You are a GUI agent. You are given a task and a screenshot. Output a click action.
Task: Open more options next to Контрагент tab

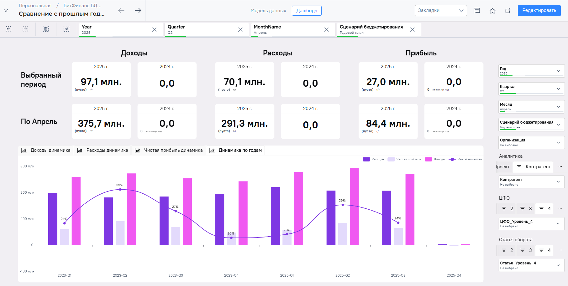click(560, 167)
